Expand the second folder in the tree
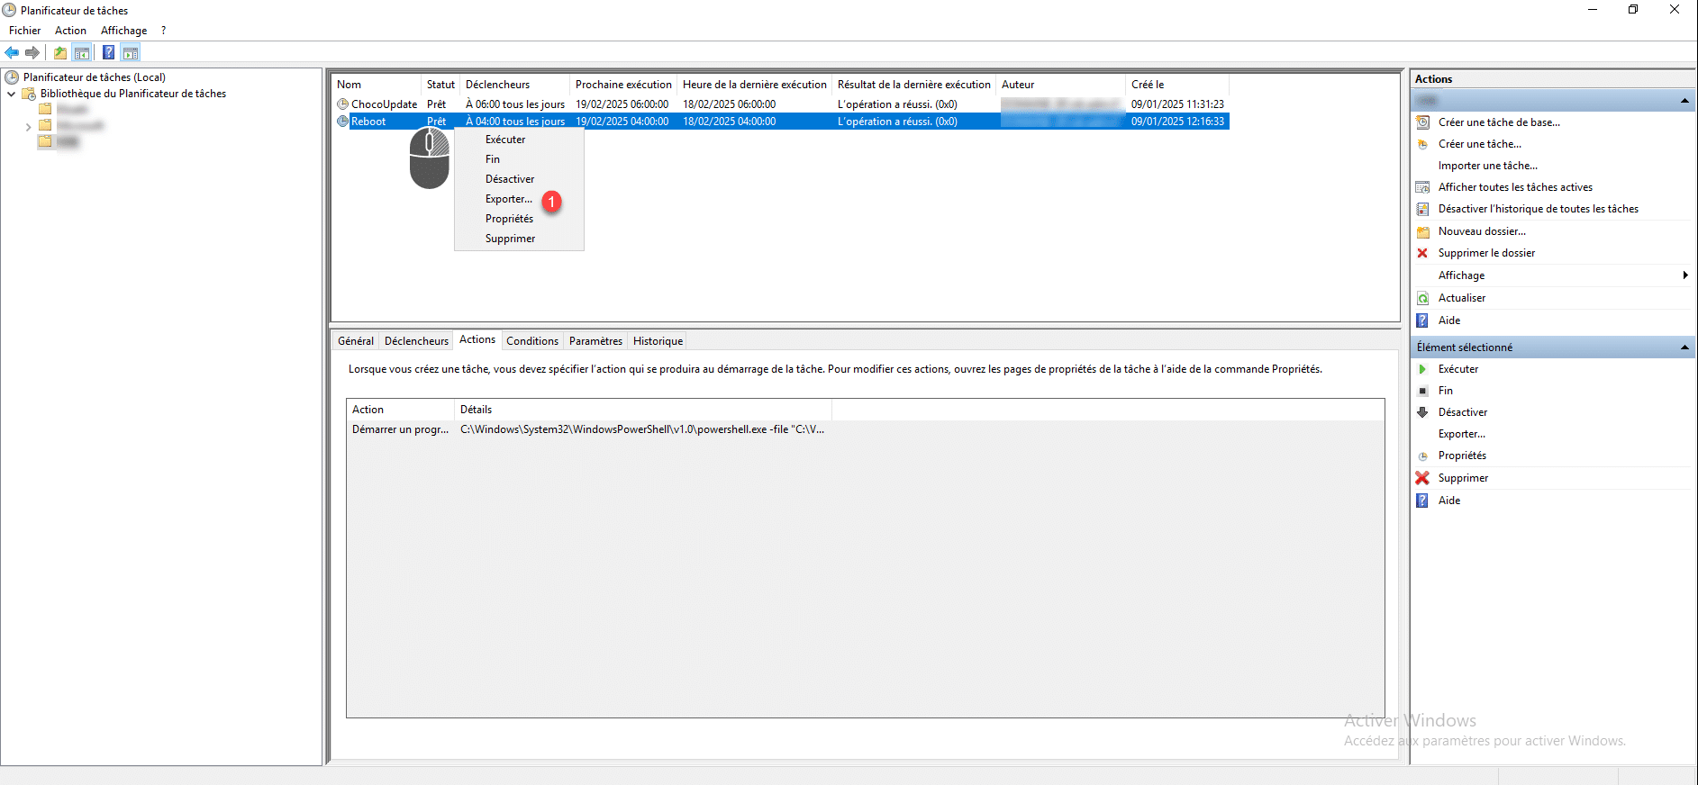1698x785 pixels. (x=28, y=127)
